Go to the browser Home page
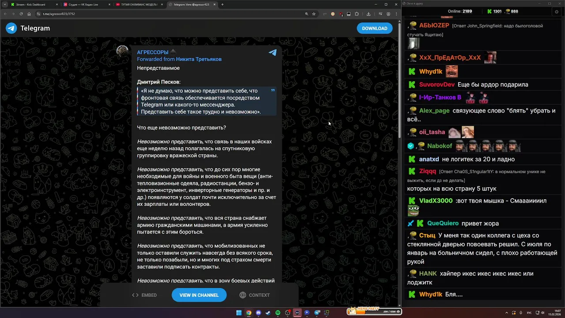Screen dimensions: 565x318 [29, 14]
